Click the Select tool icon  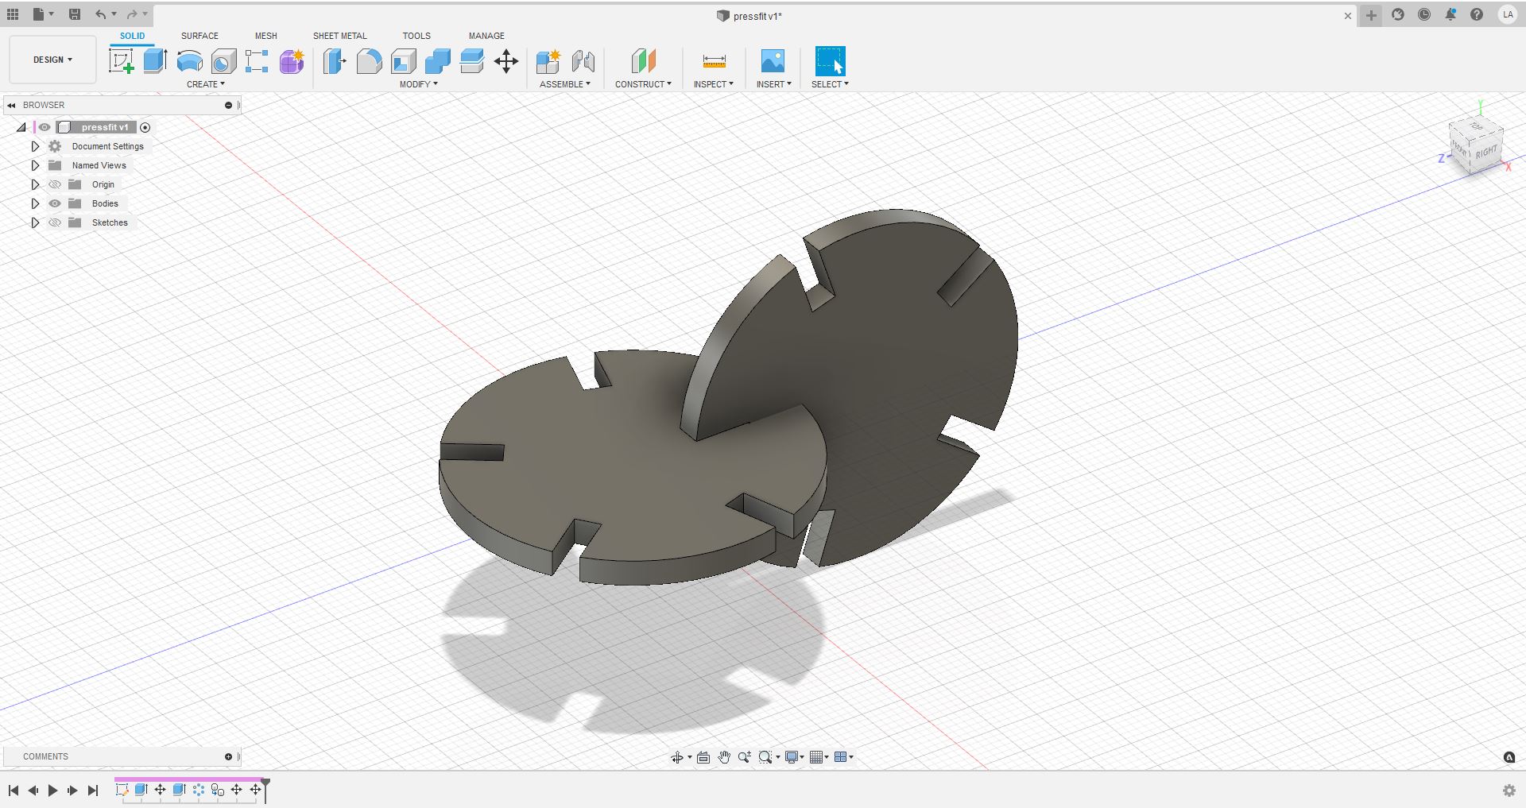click(x=830, y=61)
